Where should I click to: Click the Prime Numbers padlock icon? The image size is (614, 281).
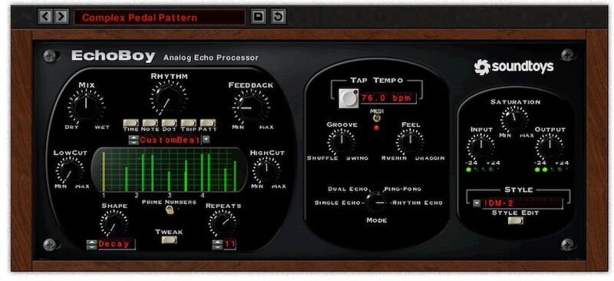click(169, 210)
